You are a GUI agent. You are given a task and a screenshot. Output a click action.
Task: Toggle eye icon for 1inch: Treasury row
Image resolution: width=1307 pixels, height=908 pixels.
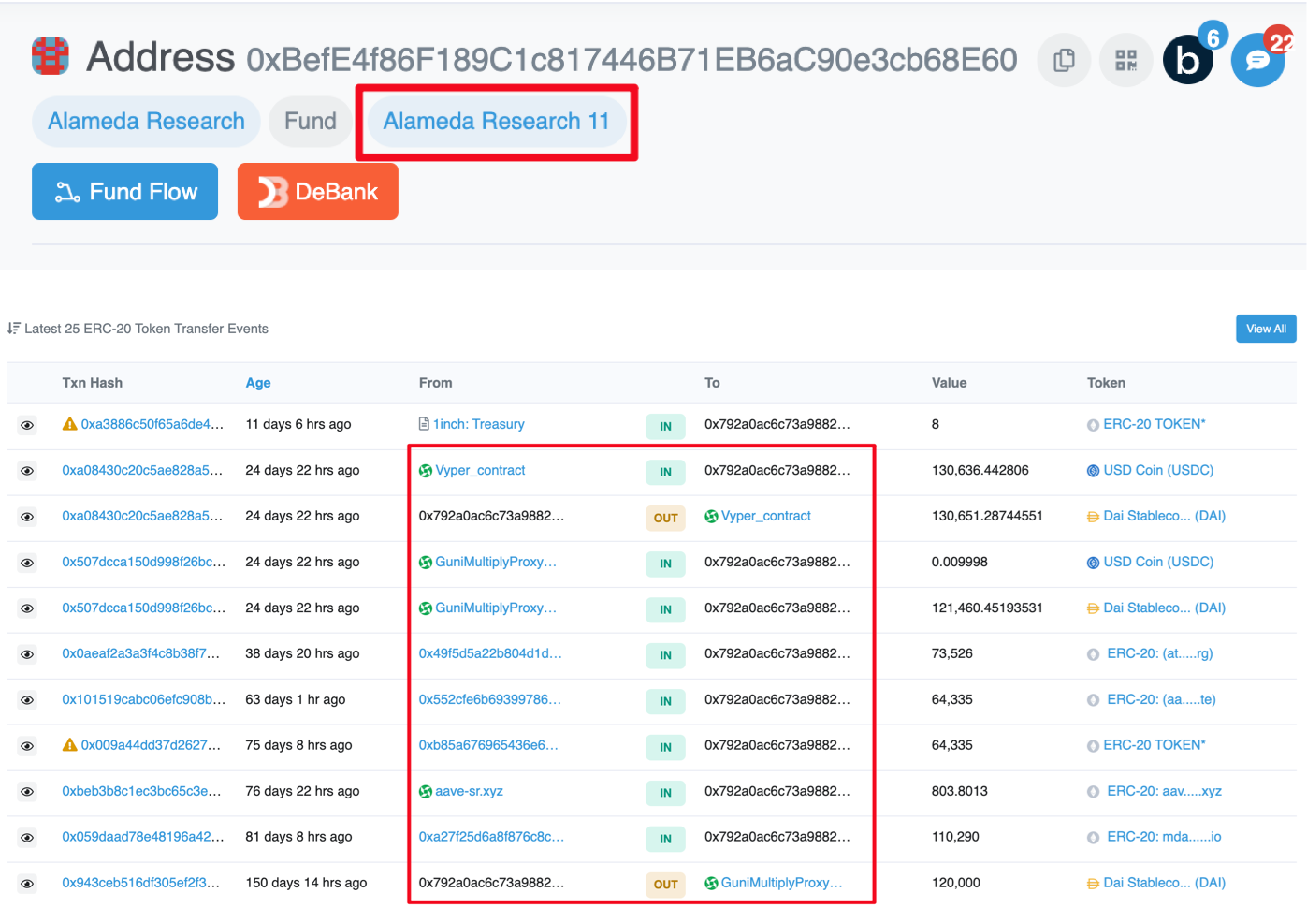point(27,425)
